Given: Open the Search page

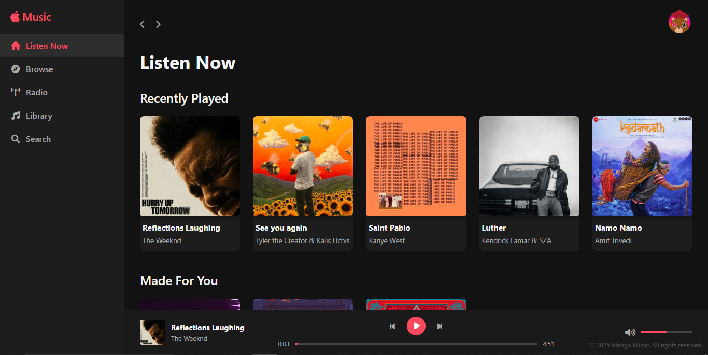Looking at the screenshot, I should pyautogui.click(x=38, y=138).
